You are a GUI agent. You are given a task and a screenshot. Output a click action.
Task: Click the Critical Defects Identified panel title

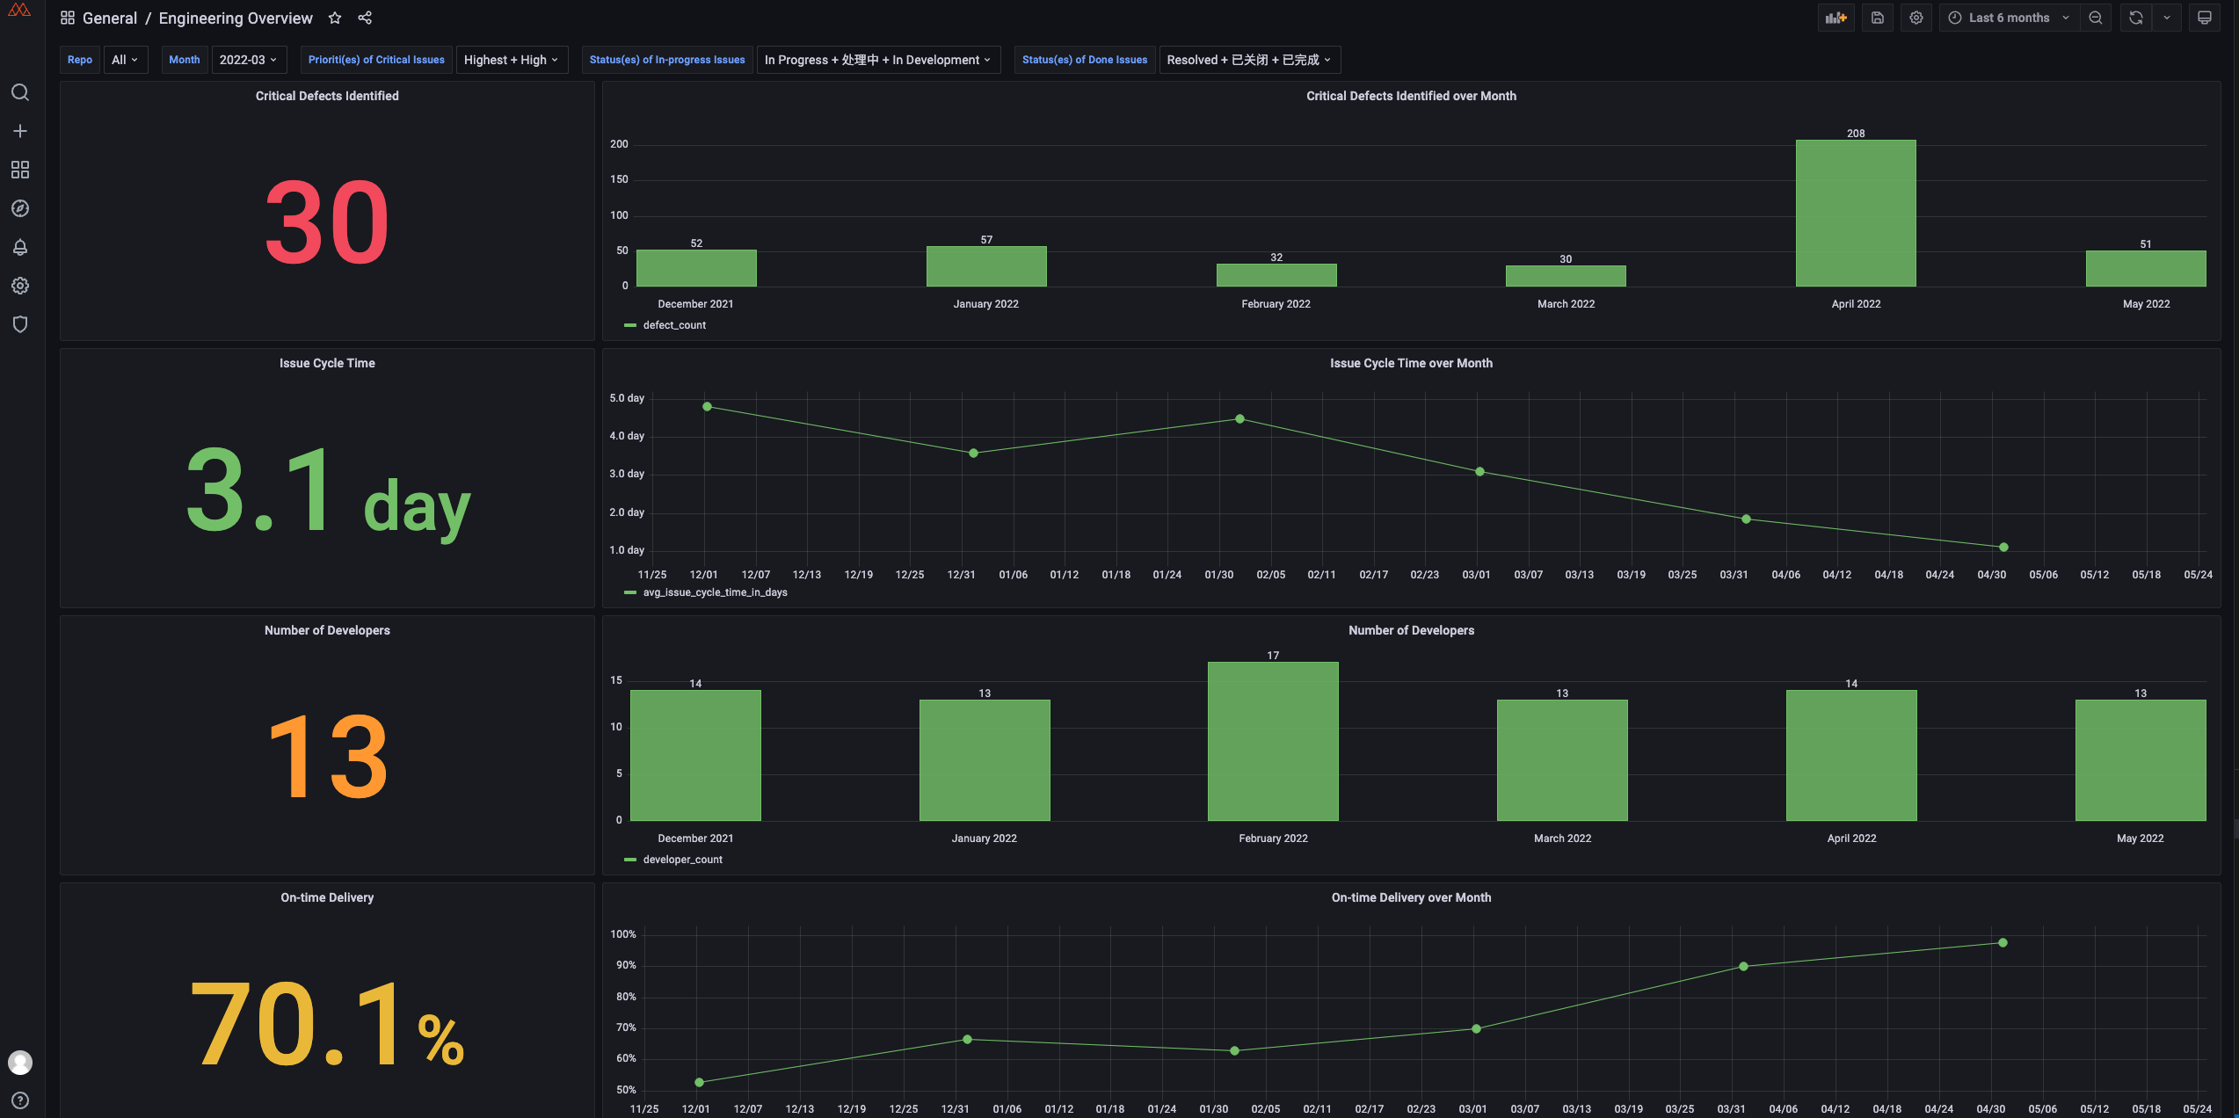(327, 96)
